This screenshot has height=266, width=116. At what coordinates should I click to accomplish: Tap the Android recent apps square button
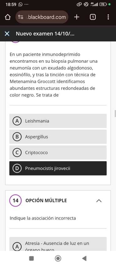point(31,258)
